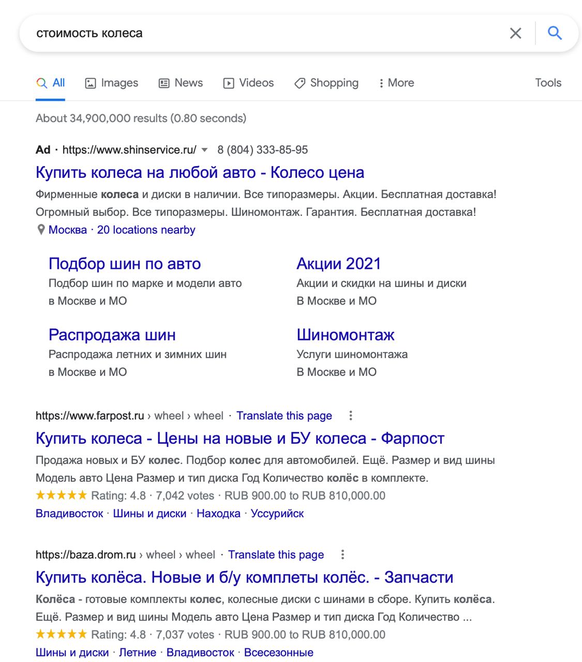
Task: Open result 'Купить колёса. Новые и б/у комплеты колёс'
Action: [x=244, y=577]
